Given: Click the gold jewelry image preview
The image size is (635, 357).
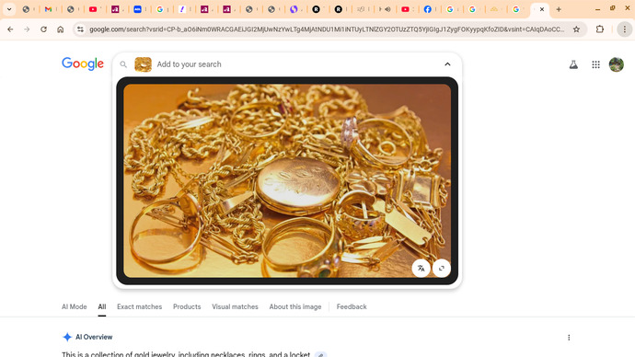Looking at the screenshot, I should click(x=287, y=180).
